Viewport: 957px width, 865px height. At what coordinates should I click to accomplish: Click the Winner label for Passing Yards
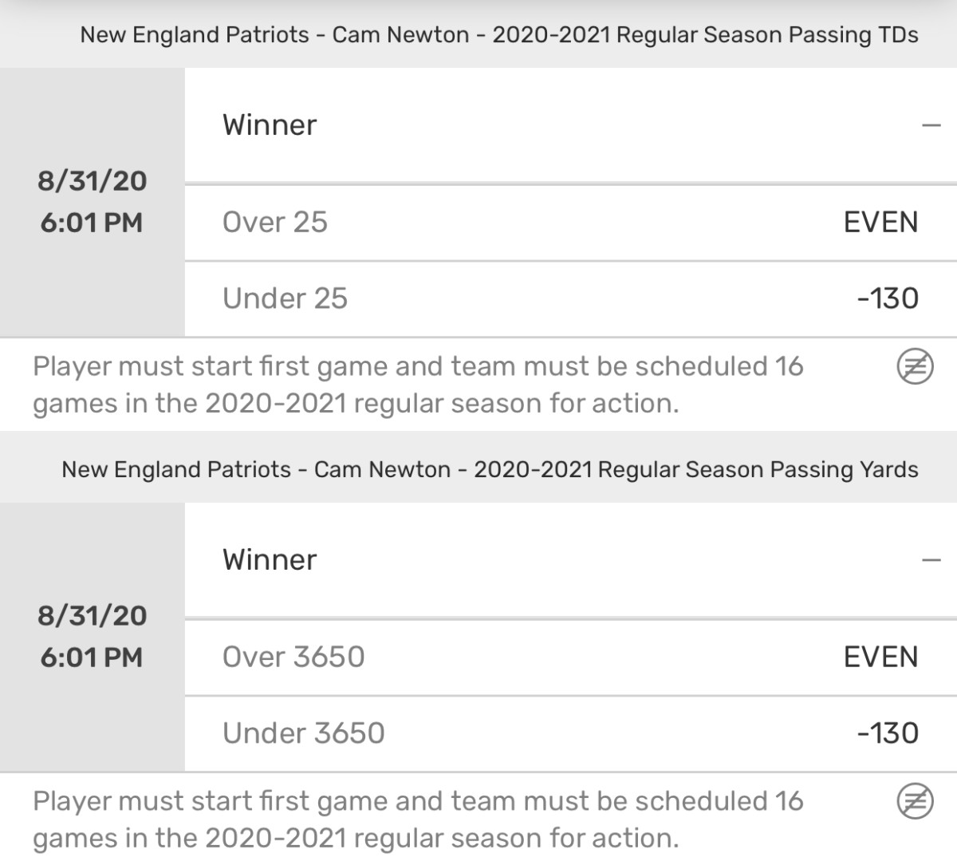click(270, 559)
